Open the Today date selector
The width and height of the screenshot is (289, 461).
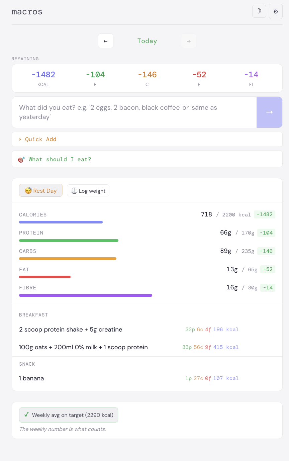click(147, 41)
